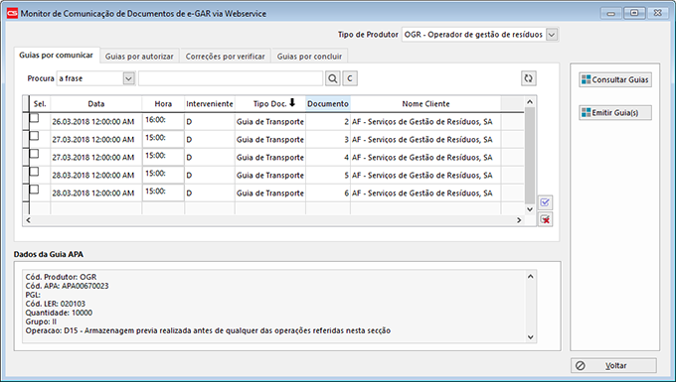
Task: Click the Consultar Guias button
Action: (x=615, y=79)
